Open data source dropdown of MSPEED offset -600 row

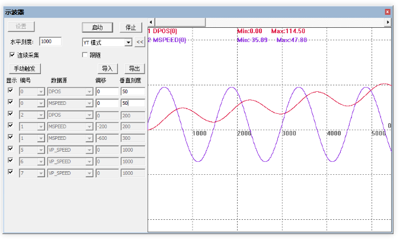89,138
